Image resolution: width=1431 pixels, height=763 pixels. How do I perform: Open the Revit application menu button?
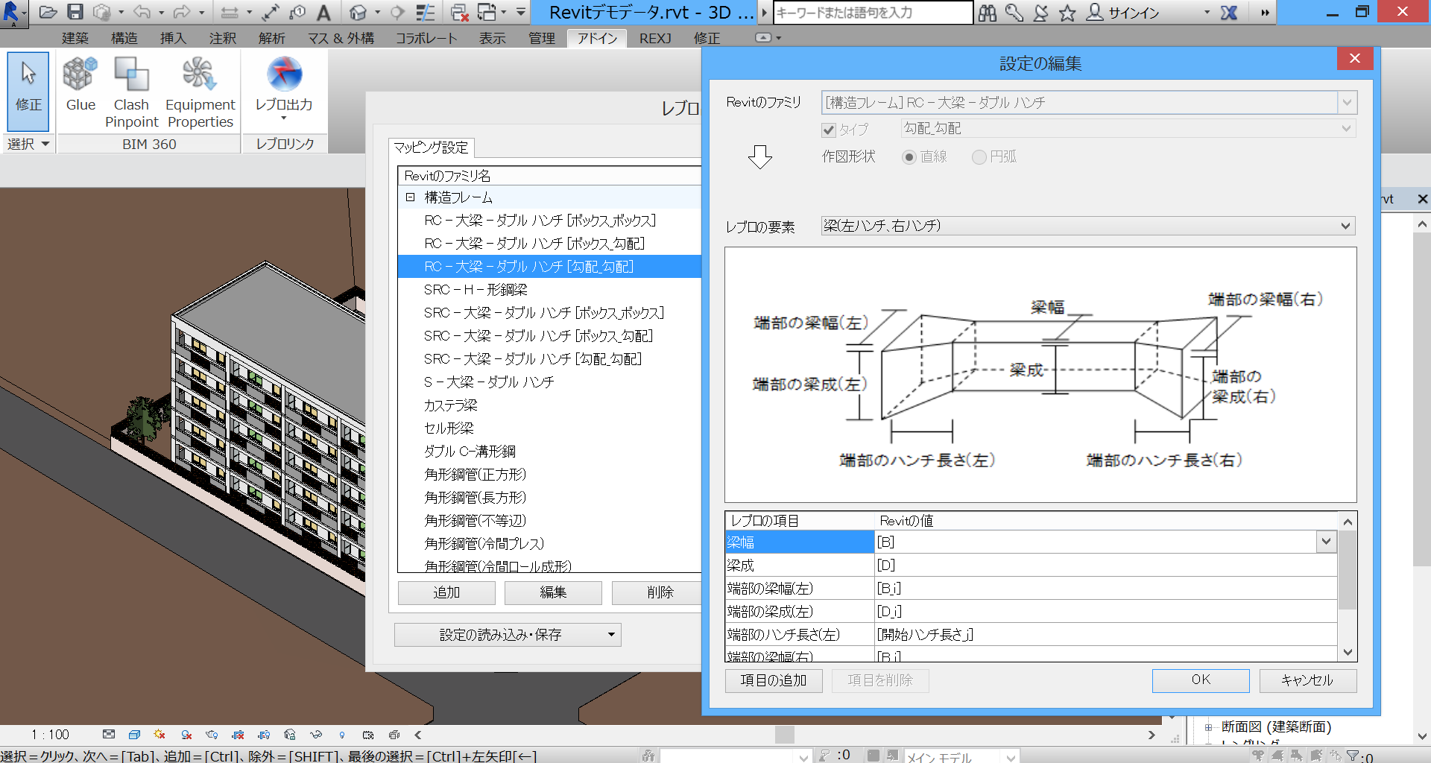click(13, 13)
